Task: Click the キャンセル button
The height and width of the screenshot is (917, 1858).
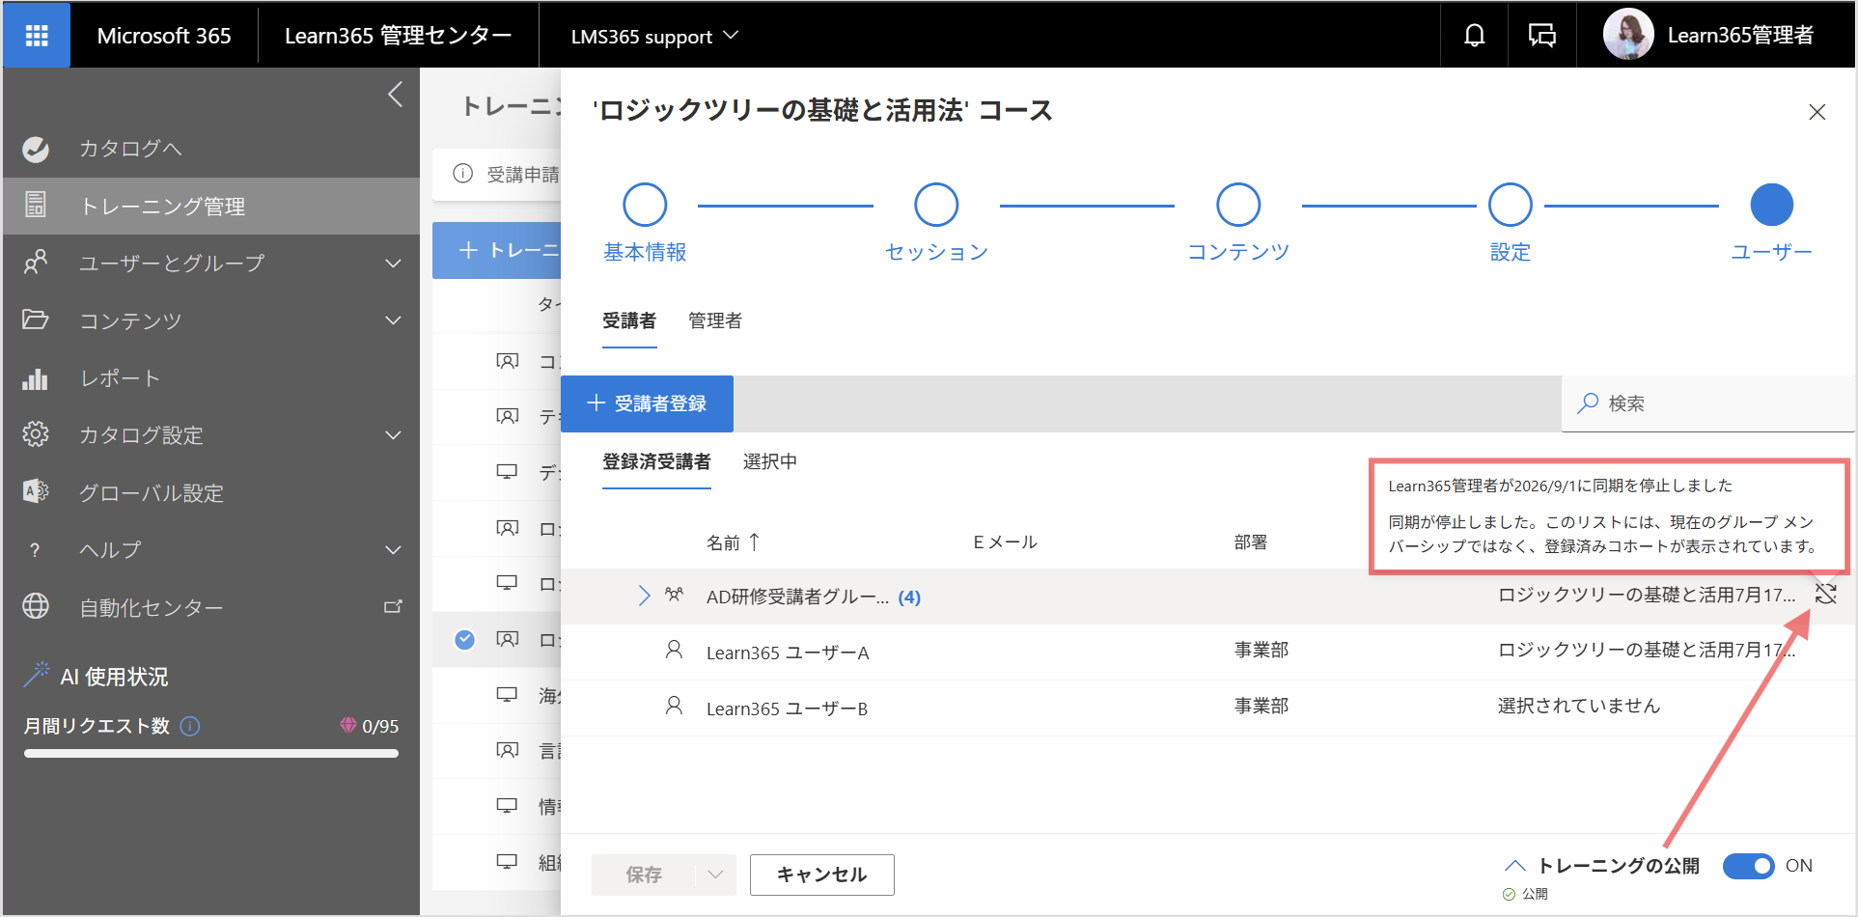Action: point(822,875)
